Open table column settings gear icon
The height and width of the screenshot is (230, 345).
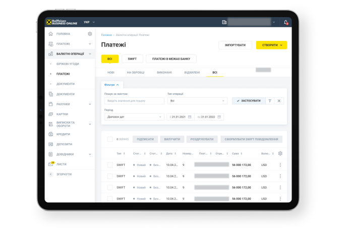[x=280, y=153]
